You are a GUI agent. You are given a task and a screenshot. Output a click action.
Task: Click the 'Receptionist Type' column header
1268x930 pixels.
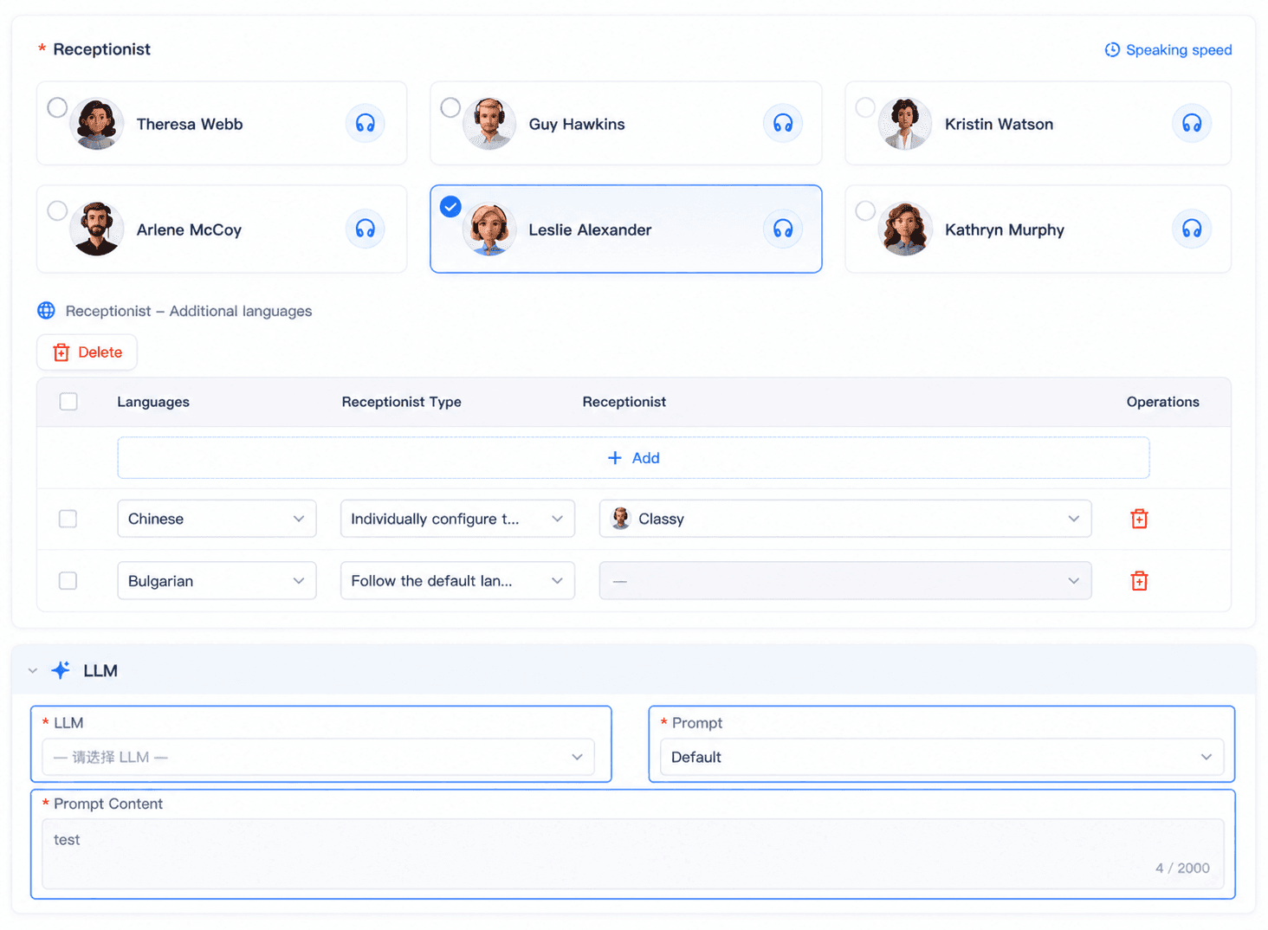401,402
